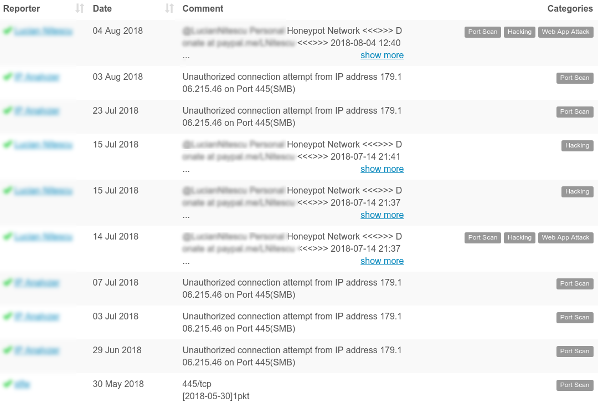This screenshot has width=598, height=407.
Task: Show more of the second 15 Jul 2018 comment
Action: tap(382, 215)
